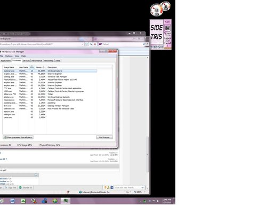This screenshot has height=205, width=273.
Task: Select the taskmgr.exe process row
Action: pyautogui.click(x=50, y=77)
